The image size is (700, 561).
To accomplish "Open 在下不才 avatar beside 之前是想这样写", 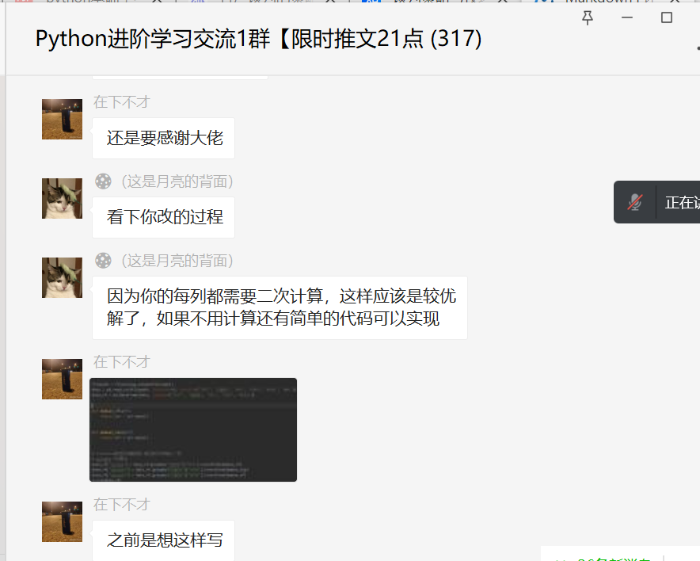I will [62, 521].
